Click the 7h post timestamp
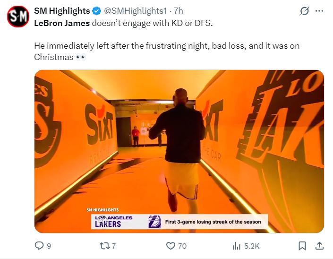 point(178,10)
